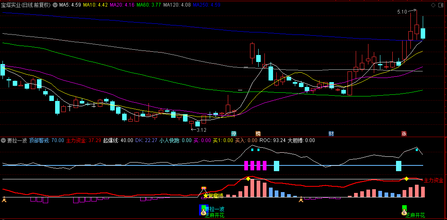Click the magenta 买: 0.00 readout
The width and height of the screenshot is (447, 220).
[x=202, y=140]
